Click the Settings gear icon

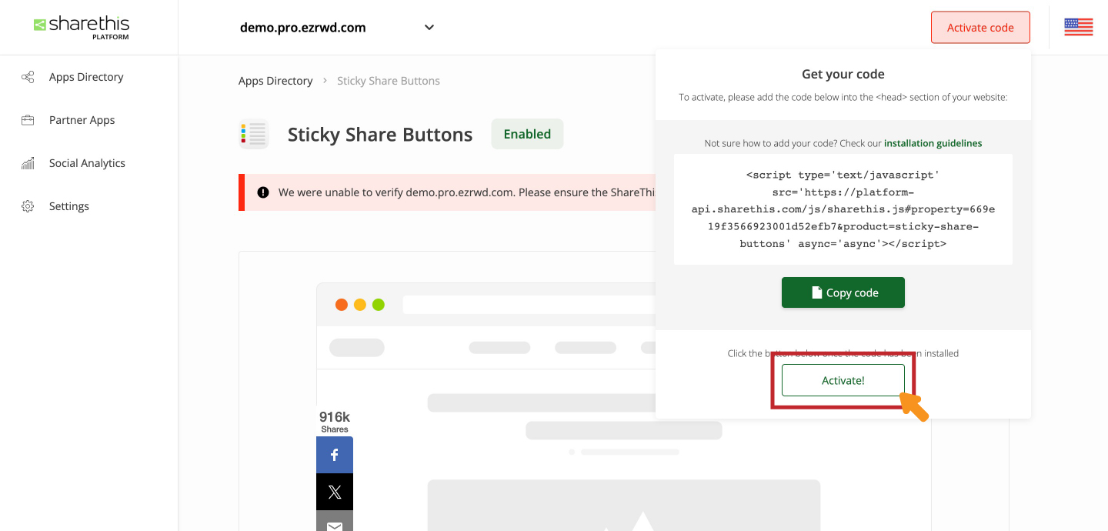(28, 206)
